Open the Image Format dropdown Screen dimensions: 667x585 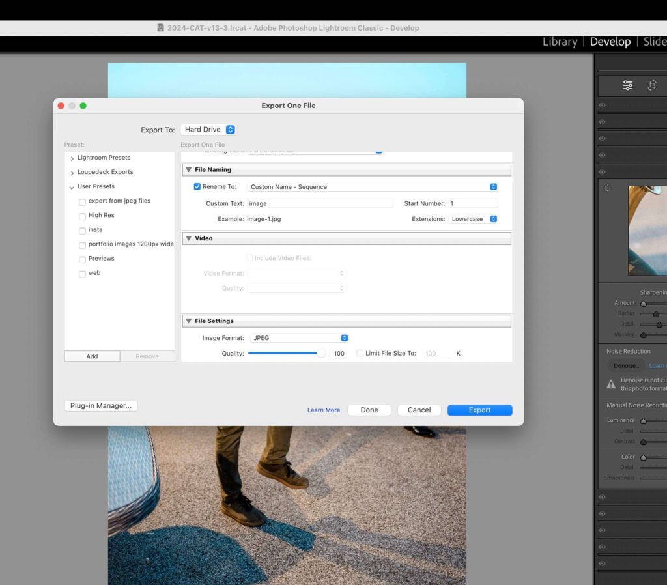(299, 337)
